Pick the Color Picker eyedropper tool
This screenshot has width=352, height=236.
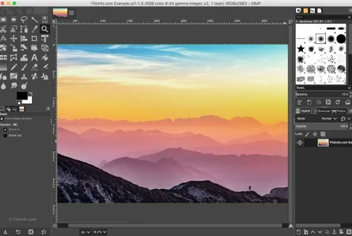tap(34, 29)
